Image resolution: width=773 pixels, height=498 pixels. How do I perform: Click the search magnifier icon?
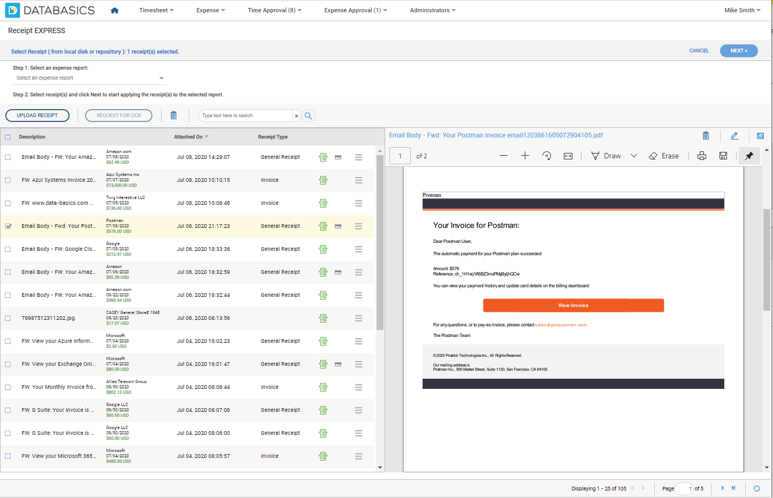(x=308, y=116)
